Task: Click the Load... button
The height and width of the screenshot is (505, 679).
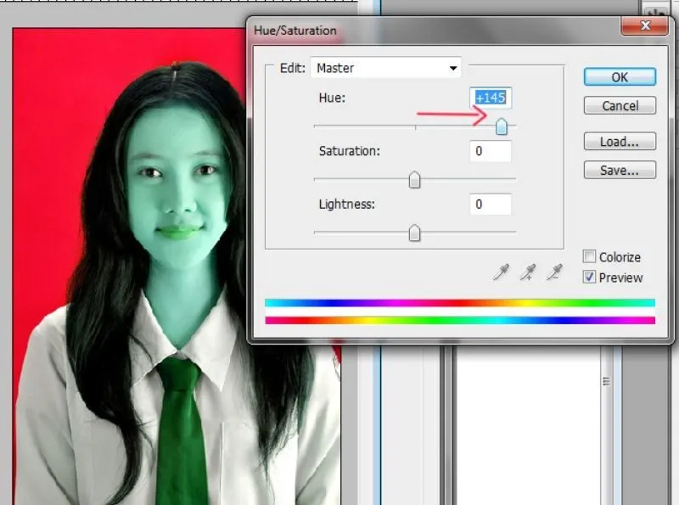Action: coord(620,142)
